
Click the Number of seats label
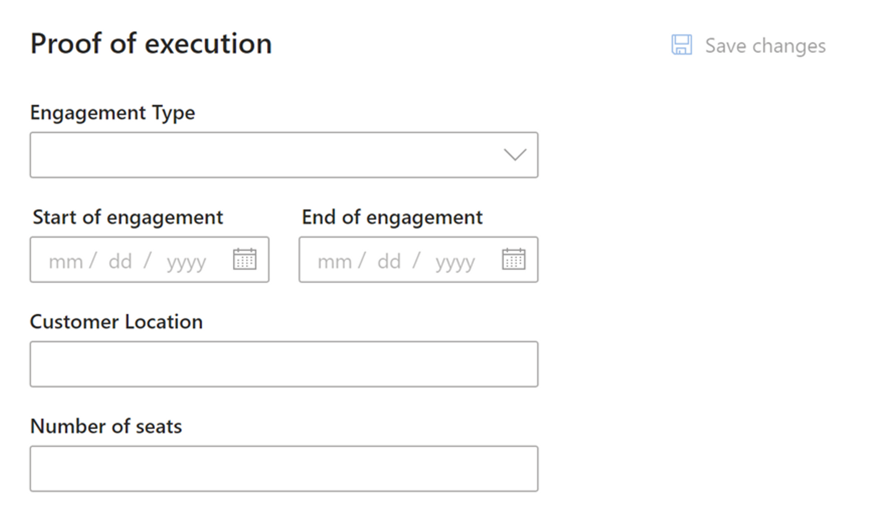point(106,426)
